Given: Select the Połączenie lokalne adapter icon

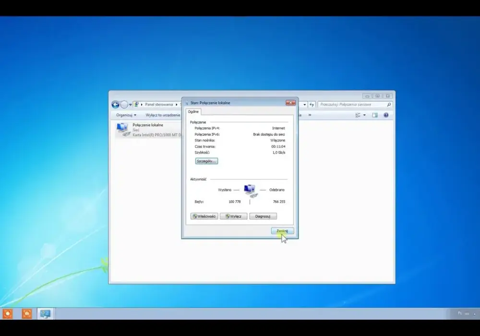Looking at the screenshot, I should click(x=123, y=130).
